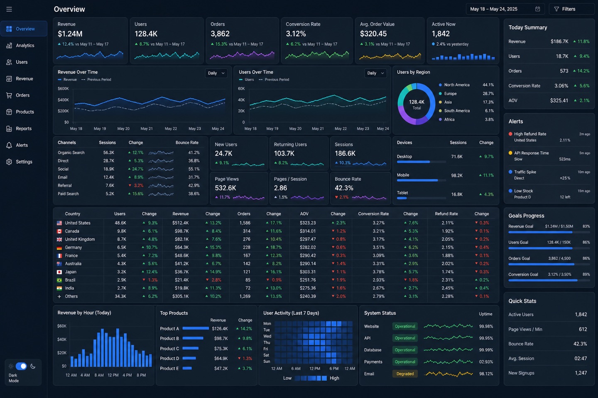598x398 pixels.
Task: Click the Desktop sessions progress bar
Action: (421, 162)
